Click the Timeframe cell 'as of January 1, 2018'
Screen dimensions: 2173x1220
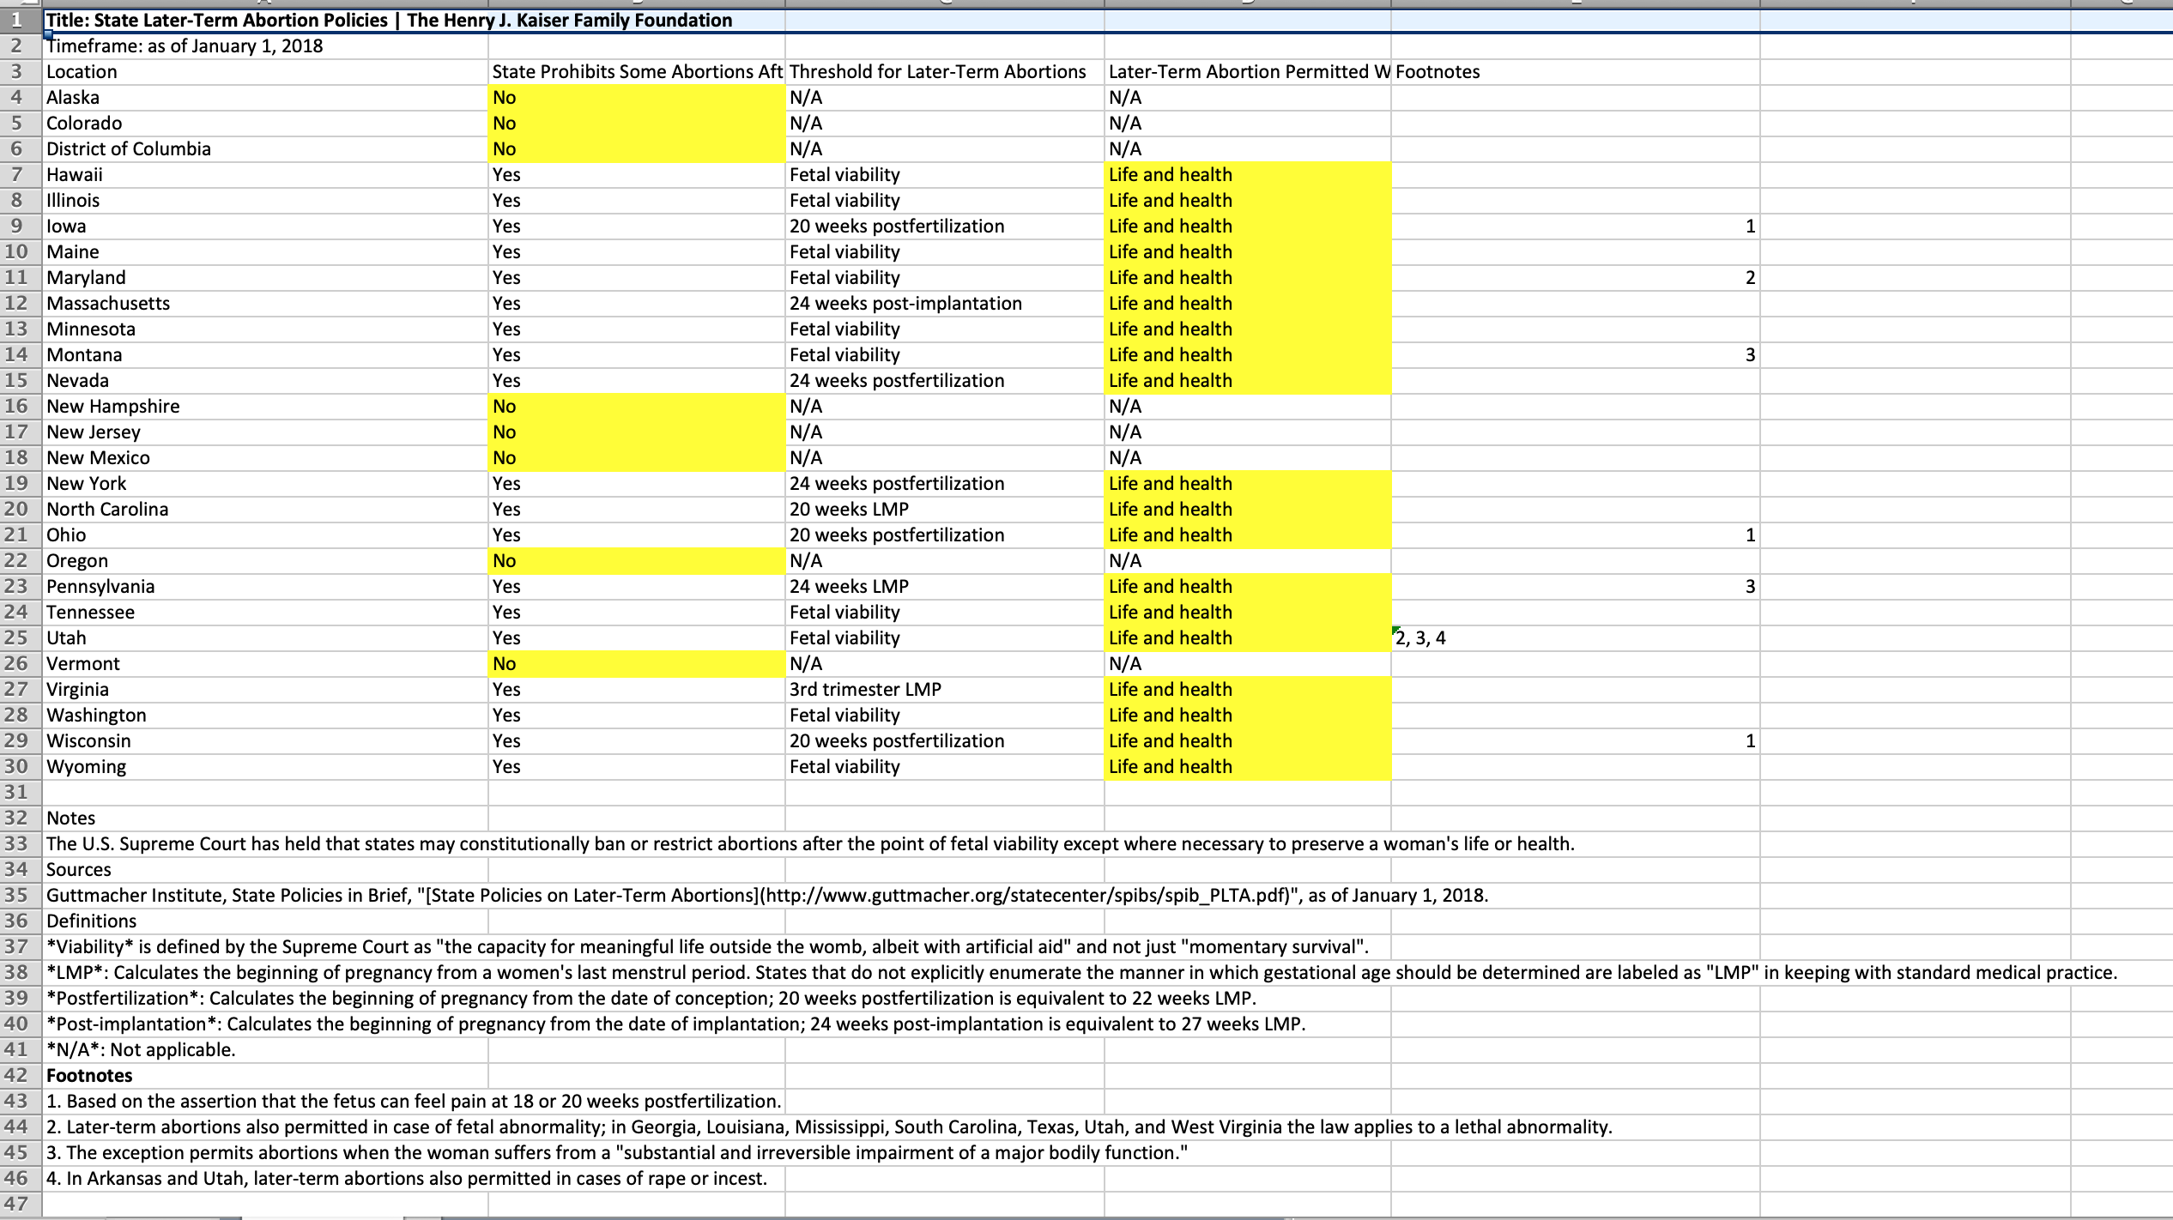click(x=264, y=46)
